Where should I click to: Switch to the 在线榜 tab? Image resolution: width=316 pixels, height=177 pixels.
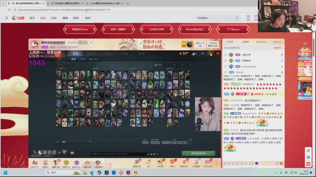pyautogui.click(x=230, y=42)
